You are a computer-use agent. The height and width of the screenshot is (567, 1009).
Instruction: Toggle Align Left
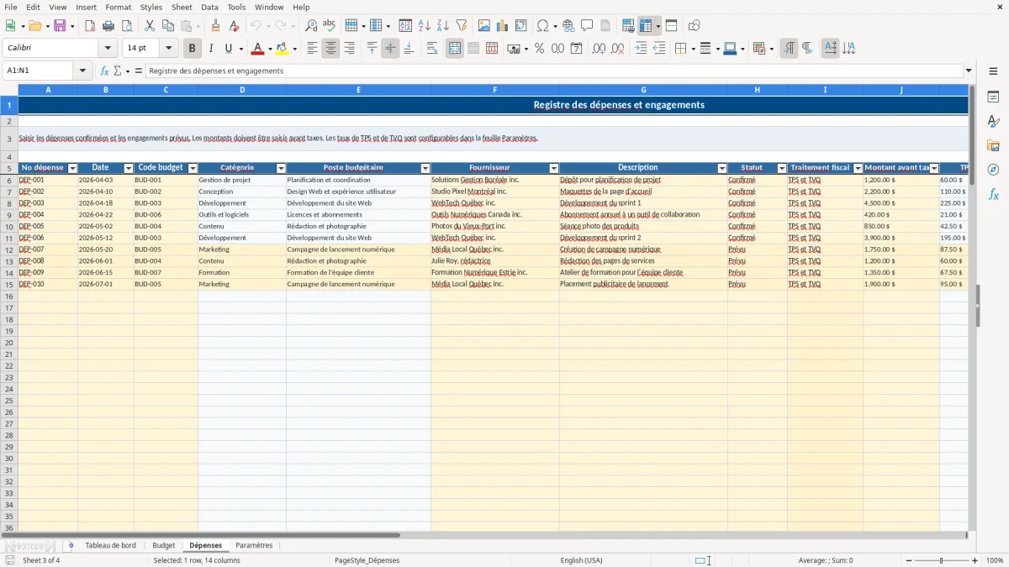[312, 49]
